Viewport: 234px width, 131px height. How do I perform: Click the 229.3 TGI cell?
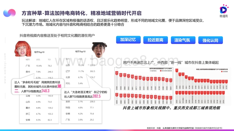92,65
